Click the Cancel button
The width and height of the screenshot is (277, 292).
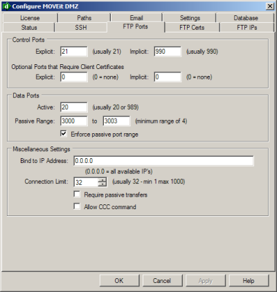click(162, 281)
